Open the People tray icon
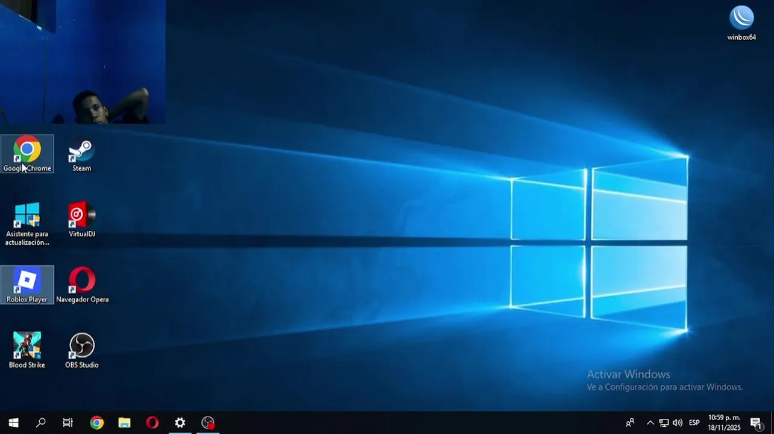Screen dimensions: 774x434 (x=630, y=423)
